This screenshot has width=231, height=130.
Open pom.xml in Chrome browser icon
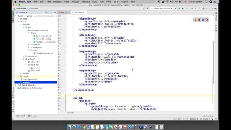(x=195, y=19)
